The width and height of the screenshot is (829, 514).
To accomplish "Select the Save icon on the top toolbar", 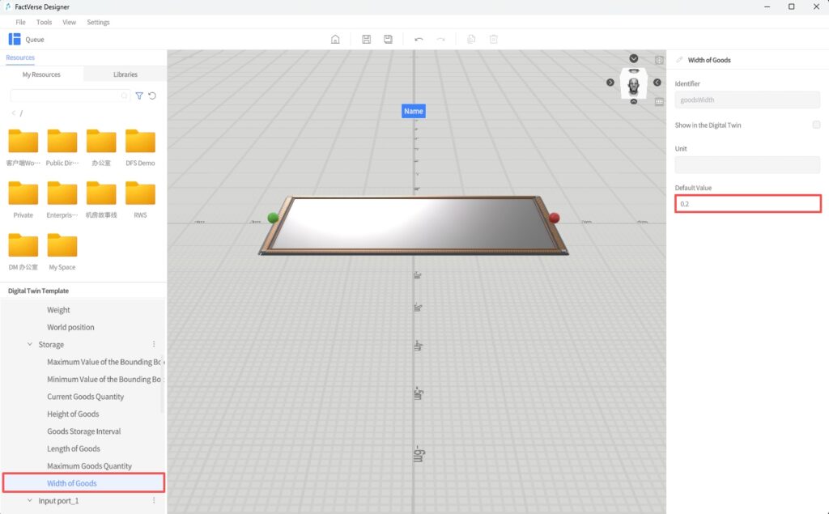I will click(367, 39).
